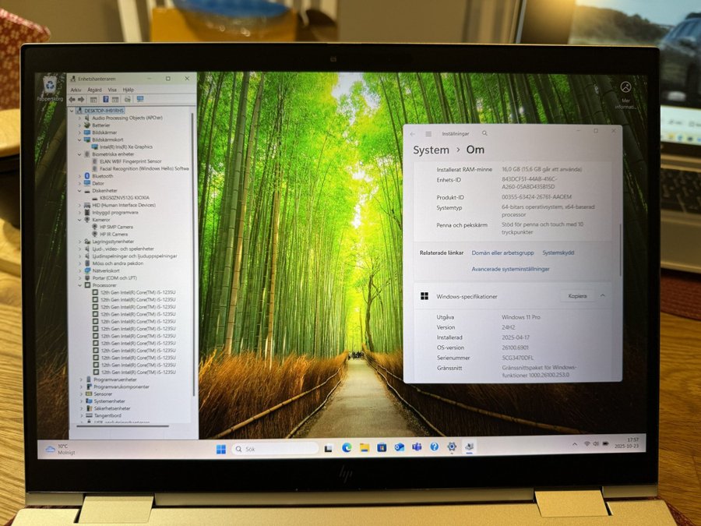This screenshot has height=526, width=701.
Task: Select Intel(R) Iris(R) Xe Graphics device
Action: point(125,147)
